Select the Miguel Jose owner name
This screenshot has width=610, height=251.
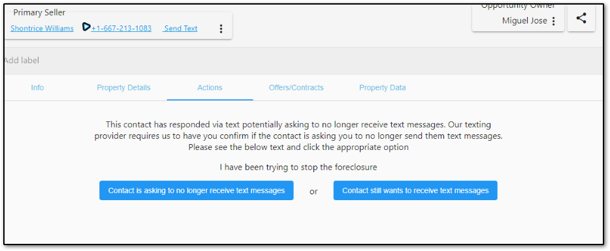pyautogui.click(x=524, y=21)
